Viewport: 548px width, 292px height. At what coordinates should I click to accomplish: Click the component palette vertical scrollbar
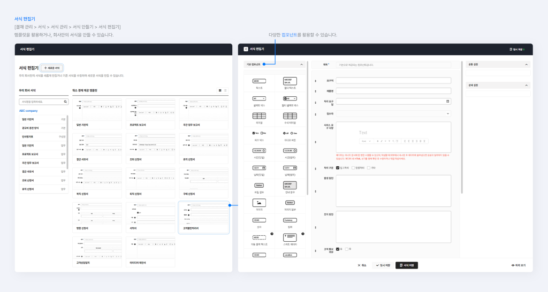tap(307, 134)
